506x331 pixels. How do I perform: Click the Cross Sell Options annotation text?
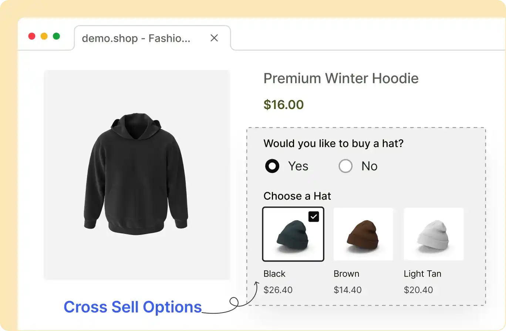point(133,307)
